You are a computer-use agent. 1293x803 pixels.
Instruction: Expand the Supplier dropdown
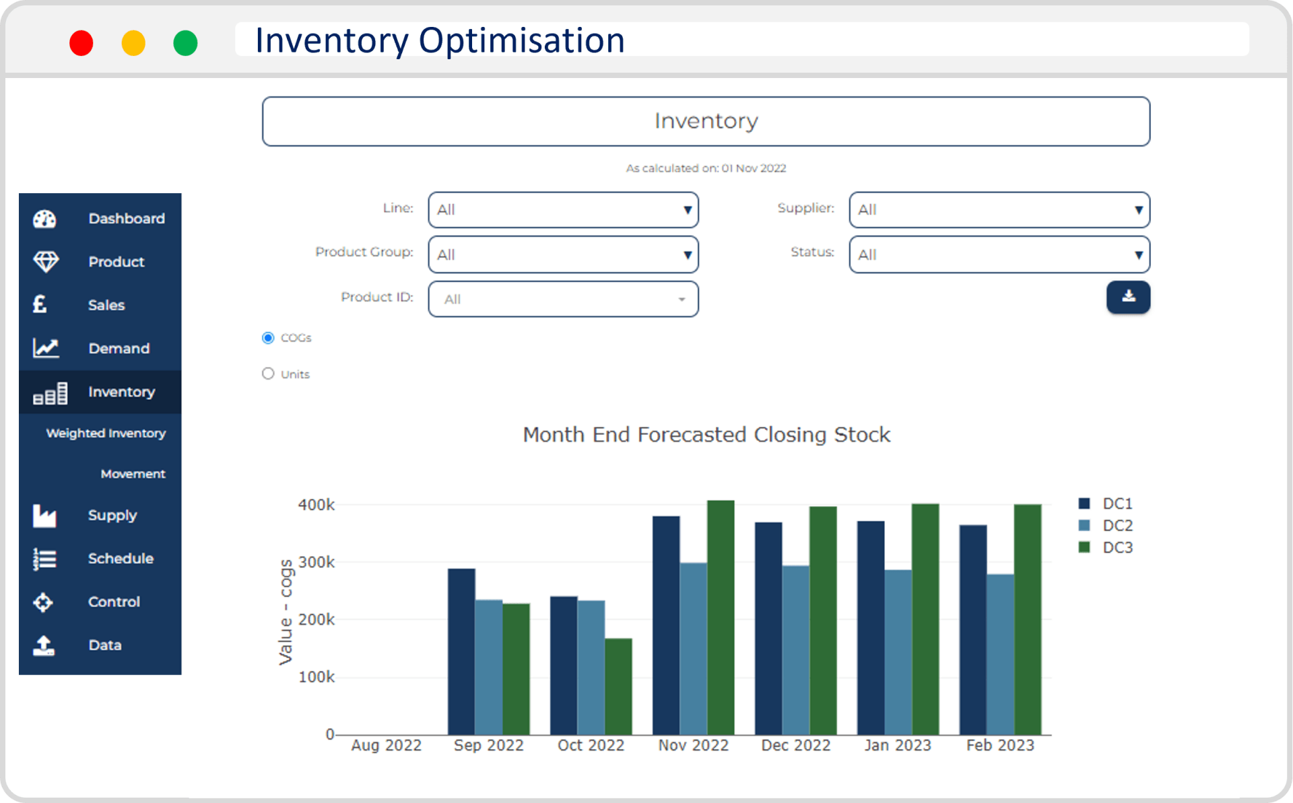[x=999, y=210]
